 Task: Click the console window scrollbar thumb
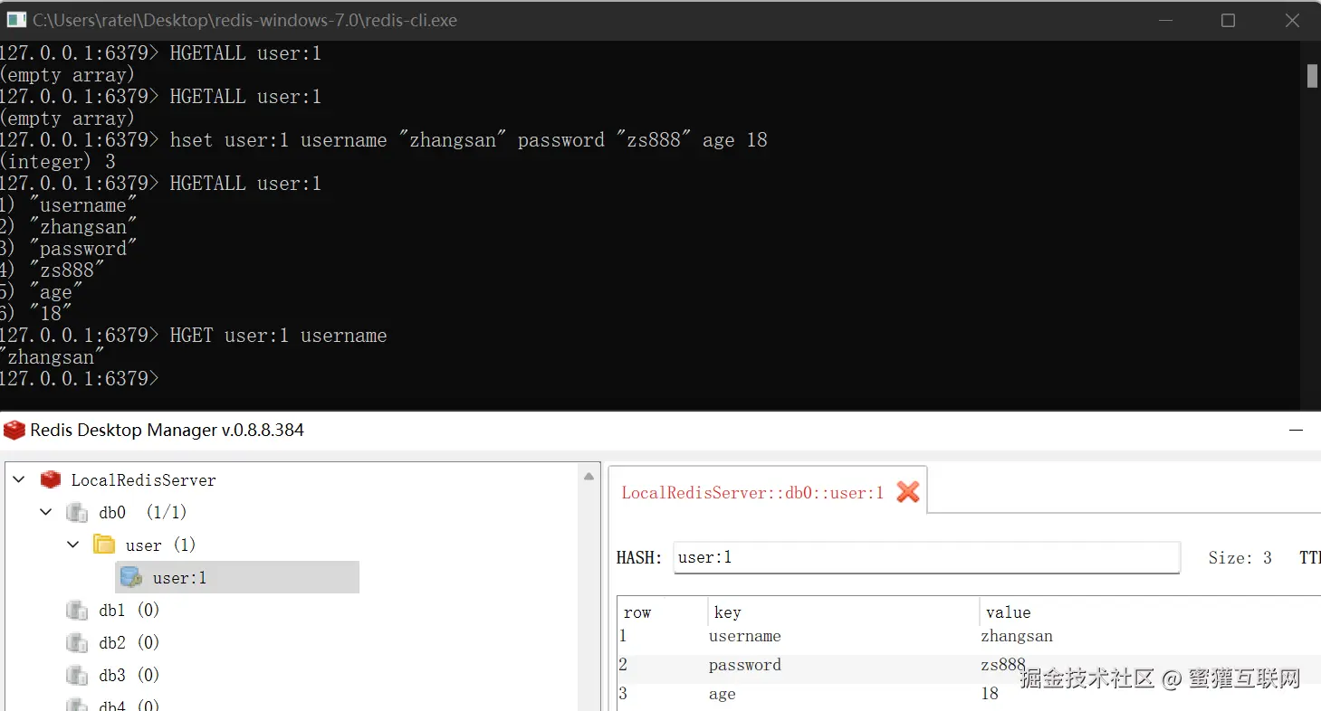coord(1312,75)
